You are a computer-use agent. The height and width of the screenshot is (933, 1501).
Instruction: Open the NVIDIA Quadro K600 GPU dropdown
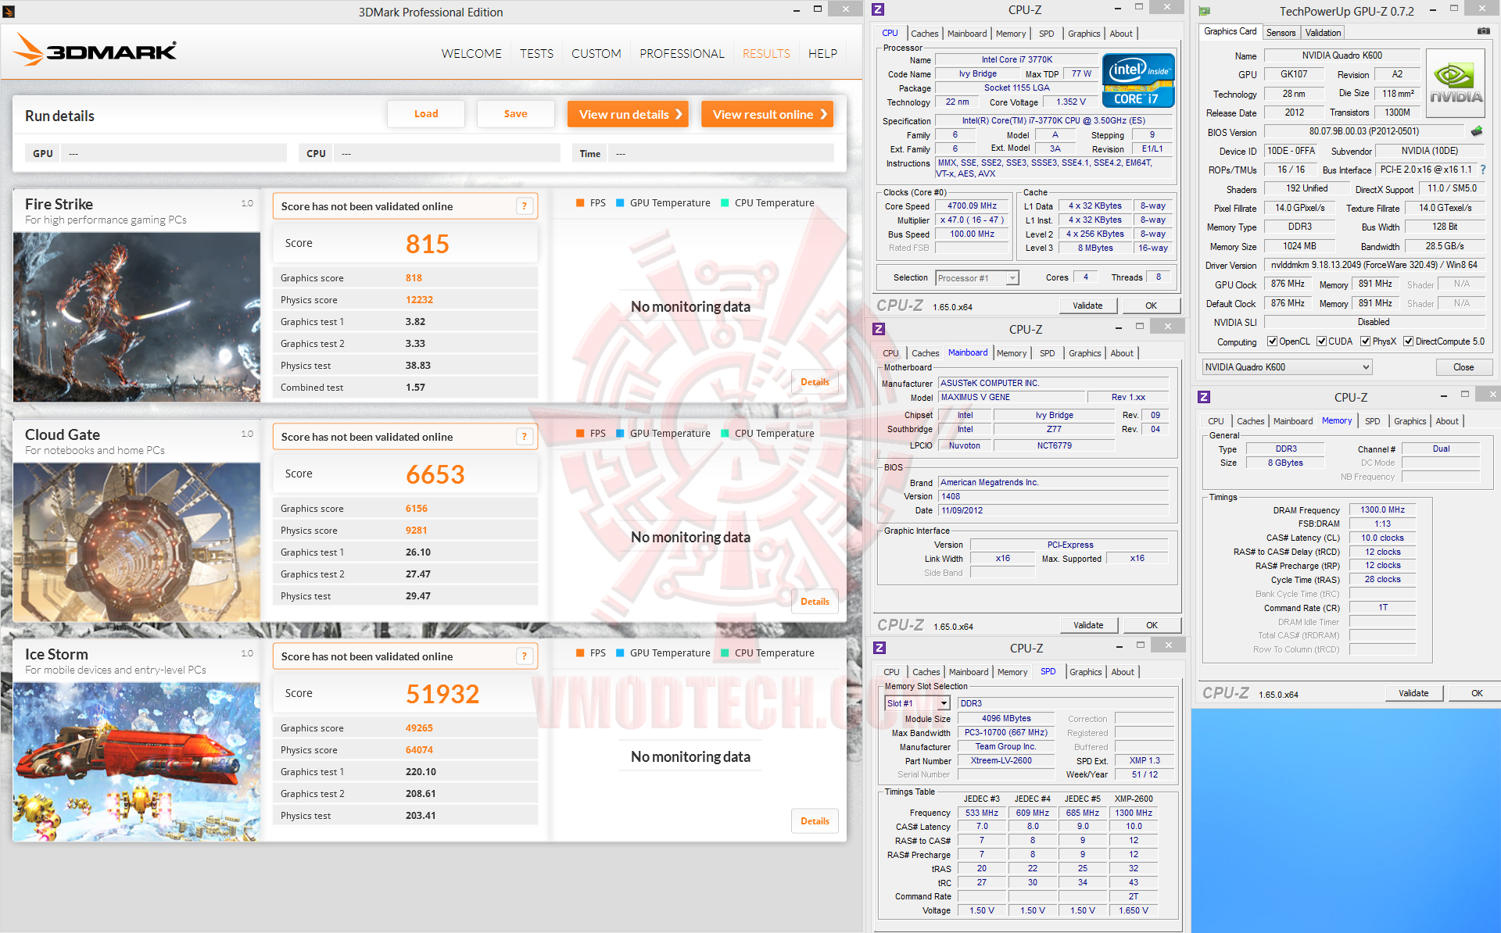[1287, 367]
